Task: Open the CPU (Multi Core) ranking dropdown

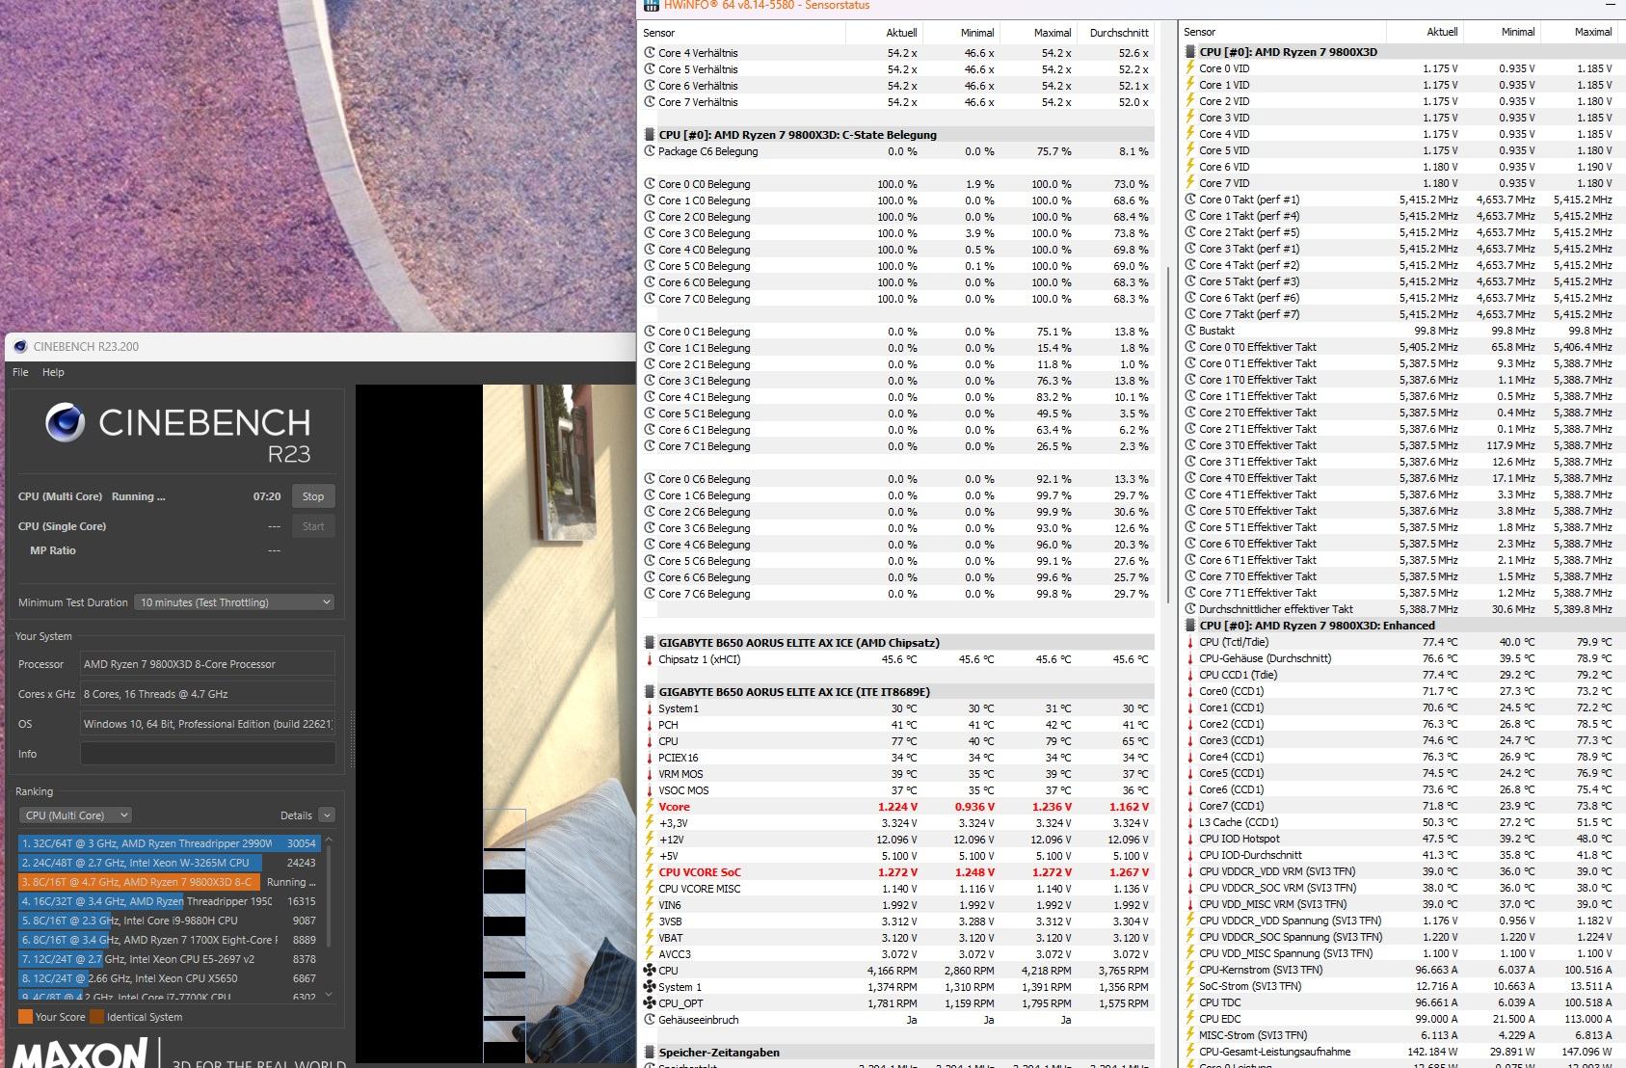Action: [74, 815]
